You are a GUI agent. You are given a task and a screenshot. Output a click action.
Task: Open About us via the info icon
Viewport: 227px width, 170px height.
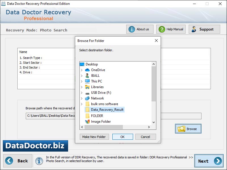point(132,29)
